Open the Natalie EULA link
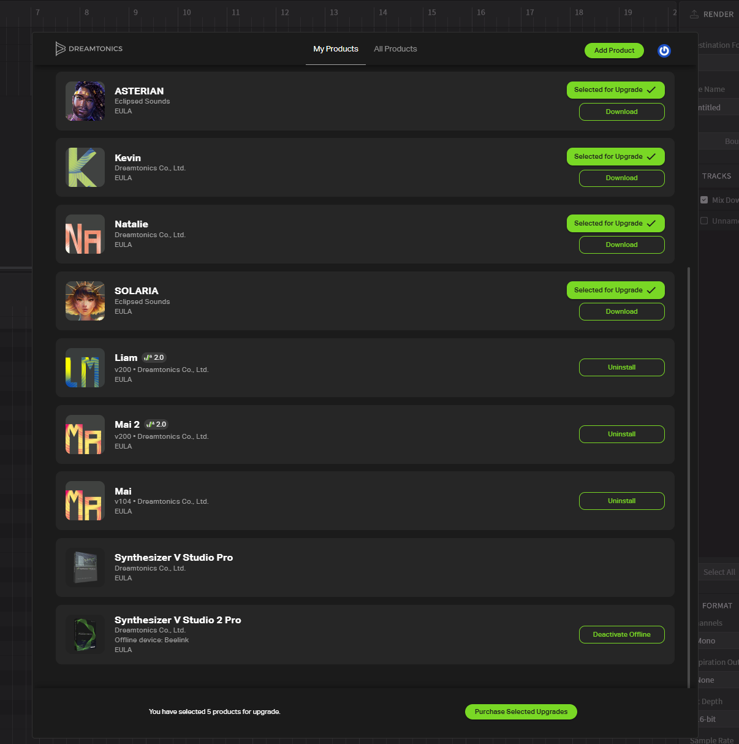 coord(123,245)
